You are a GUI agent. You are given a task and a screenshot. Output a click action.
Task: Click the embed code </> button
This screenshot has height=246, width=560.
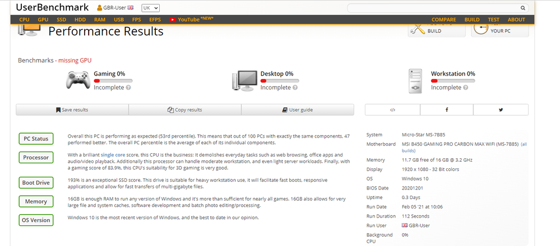pos(392,110)
